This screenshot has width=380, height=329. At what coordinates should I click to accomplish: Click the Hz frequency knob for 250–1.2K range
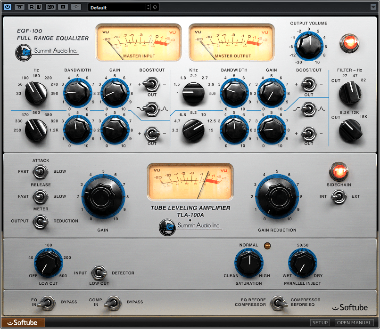36,130
